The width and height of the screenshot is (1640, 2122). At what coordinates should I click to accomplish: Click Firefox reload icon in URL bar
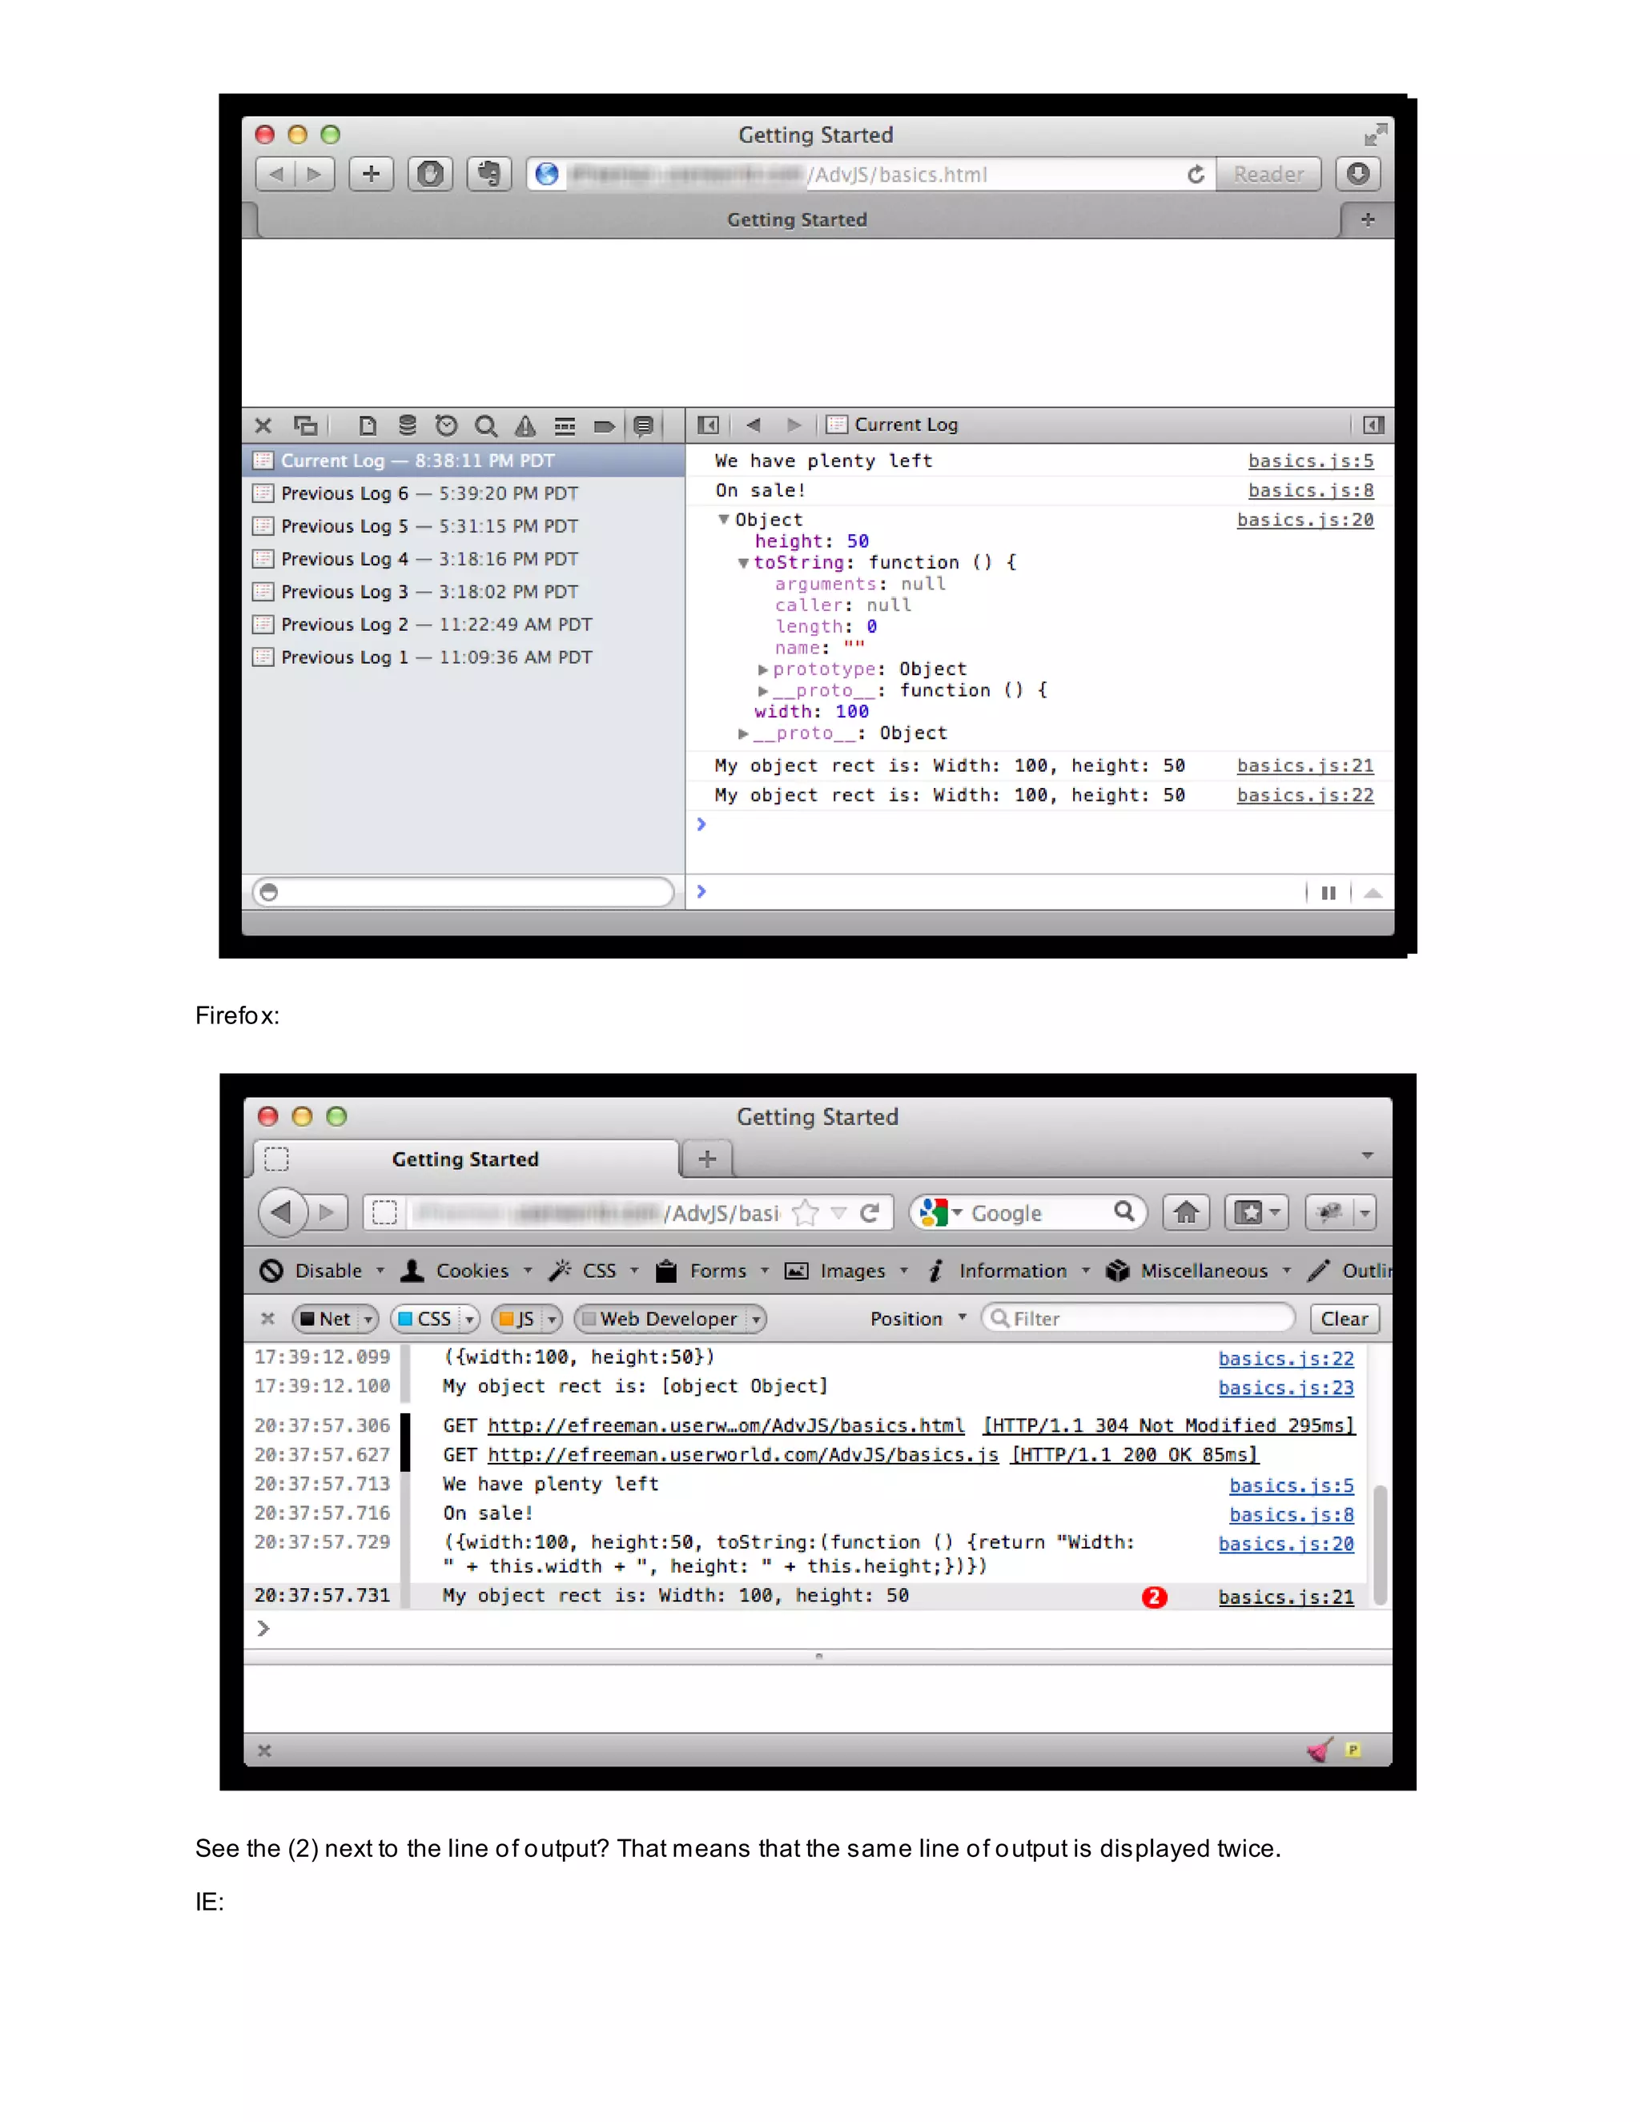(x=870, y=1212)
